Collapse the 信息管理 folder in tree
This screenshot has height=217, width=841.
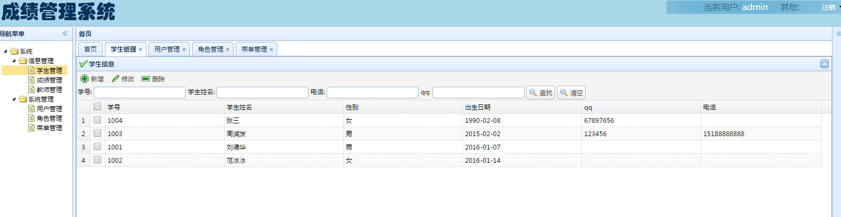click(14, 61)
